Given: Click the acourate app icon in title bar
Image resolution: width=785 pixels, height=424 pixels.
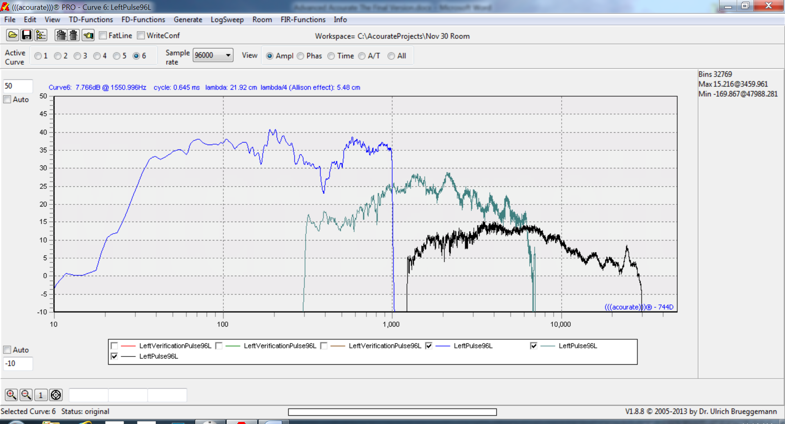Looking at the screenshot, I should (5, 7).
